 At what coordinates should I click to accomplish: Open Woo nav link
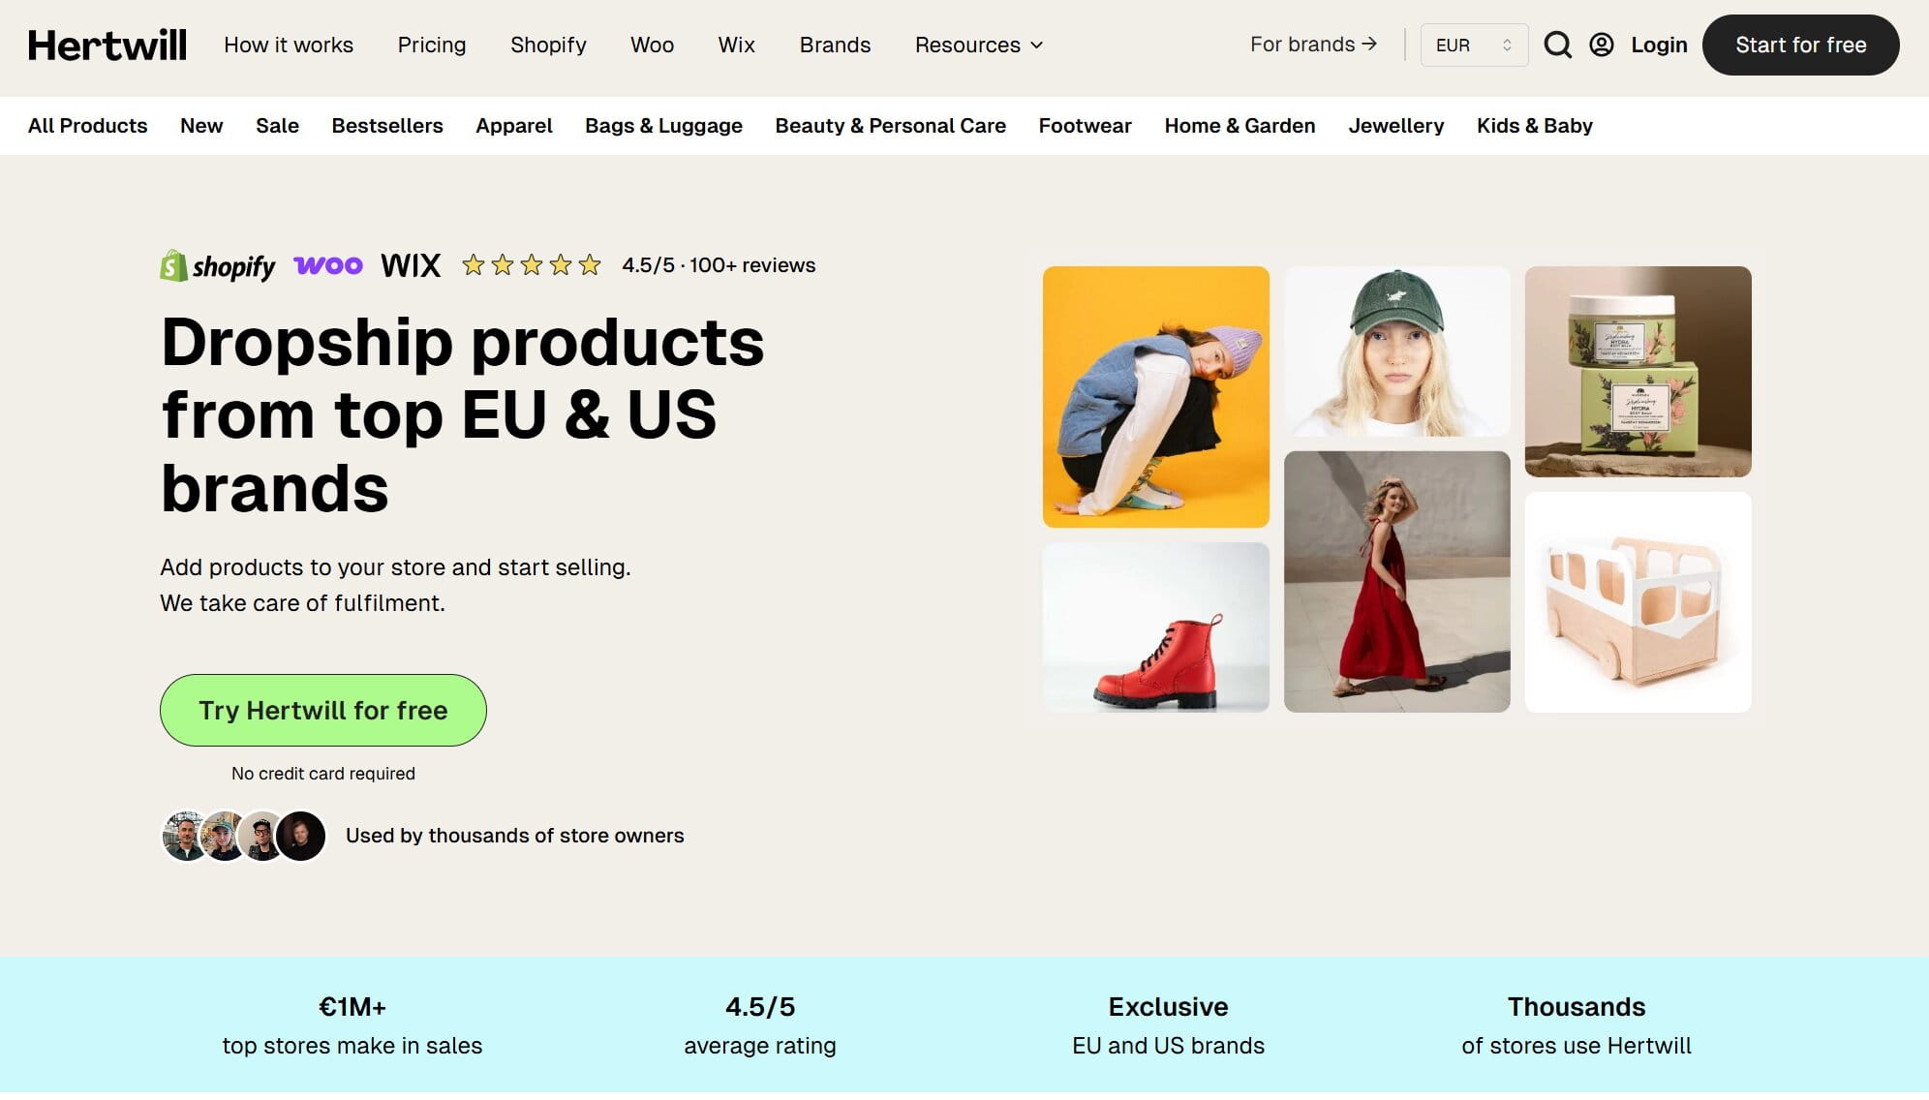[652, 45]
